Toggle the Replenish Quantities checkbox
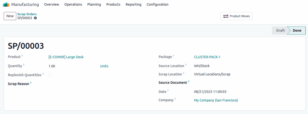 50,75
